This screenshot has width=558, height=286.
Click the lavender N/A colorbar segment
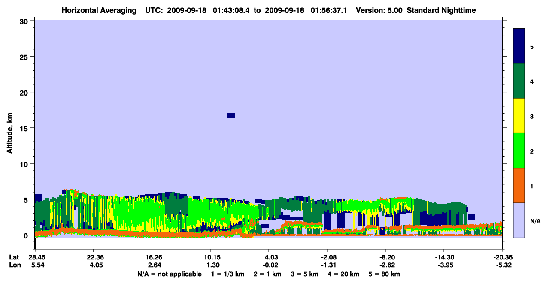tap(519, 220)
